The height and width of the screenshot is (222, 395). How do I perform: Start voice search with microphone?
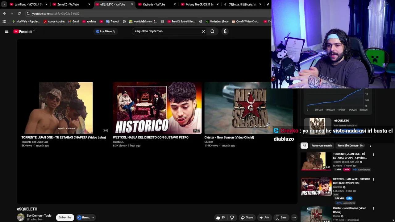tap(225, 31)
